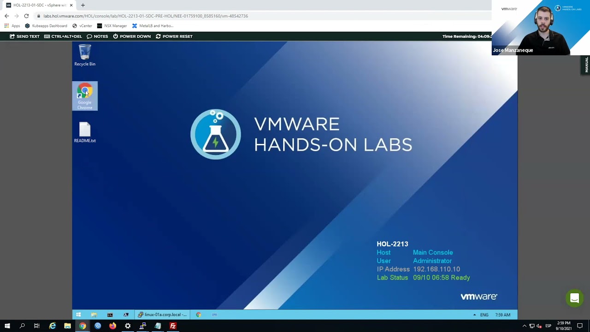Image resolution: width=590 pixels, height=332 pixels.
Task: Open the Recycle Bin on the desktop
Action: [85, 55]
